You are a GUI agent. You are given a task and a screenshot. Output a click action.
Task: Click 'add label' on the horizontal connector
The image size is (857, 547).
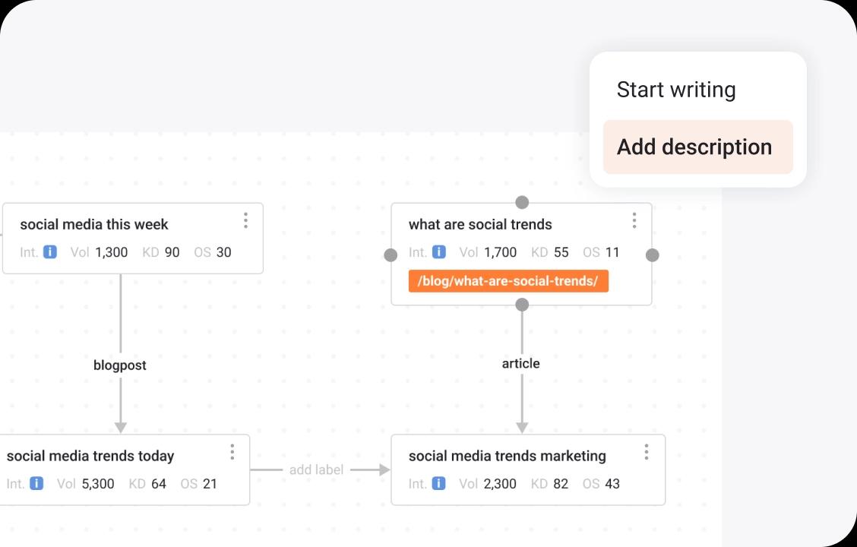pyautogui.click(x=316, y=470)
